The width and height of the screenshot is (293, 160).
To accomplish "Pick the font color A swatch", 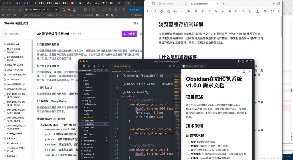I will (258, 11).
